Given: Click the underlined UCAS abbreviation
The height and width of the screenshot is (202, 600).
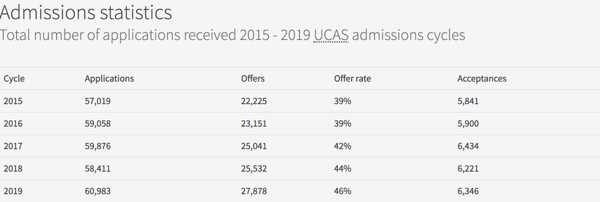Looking at the screenshot, I should 331,35.
